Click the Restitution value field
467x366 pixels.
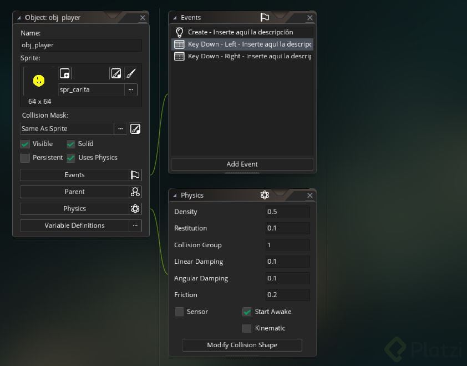pyautogui.click(x=287, y=228)
